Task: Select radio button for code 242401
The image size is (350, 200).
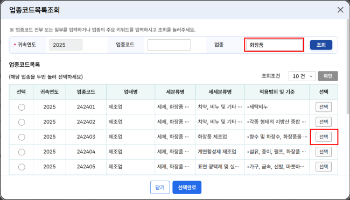Action: click(22, 107)
